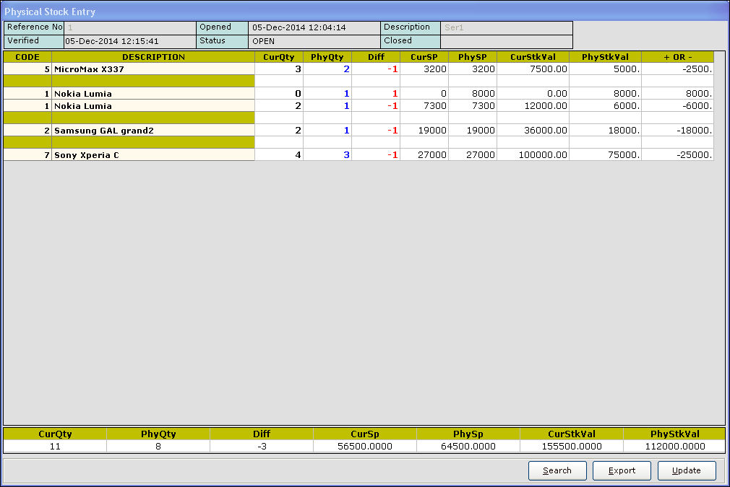The width and height of the screenshot is (730, 487).
Task: Focus the Reference No input field
Action: tap(130, 27)
